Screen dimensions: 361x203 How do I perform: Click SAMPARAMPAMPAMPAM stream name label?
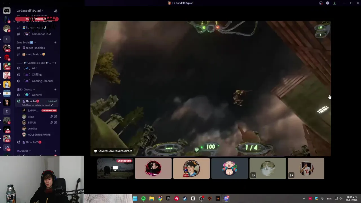pyautogui.click(x=113, y=151)
